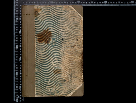Image resolution: width=136 pixels, height=103 pixels.
Task: Click the 400 mark on the horizontal ruler
Action: pos(133,2)
